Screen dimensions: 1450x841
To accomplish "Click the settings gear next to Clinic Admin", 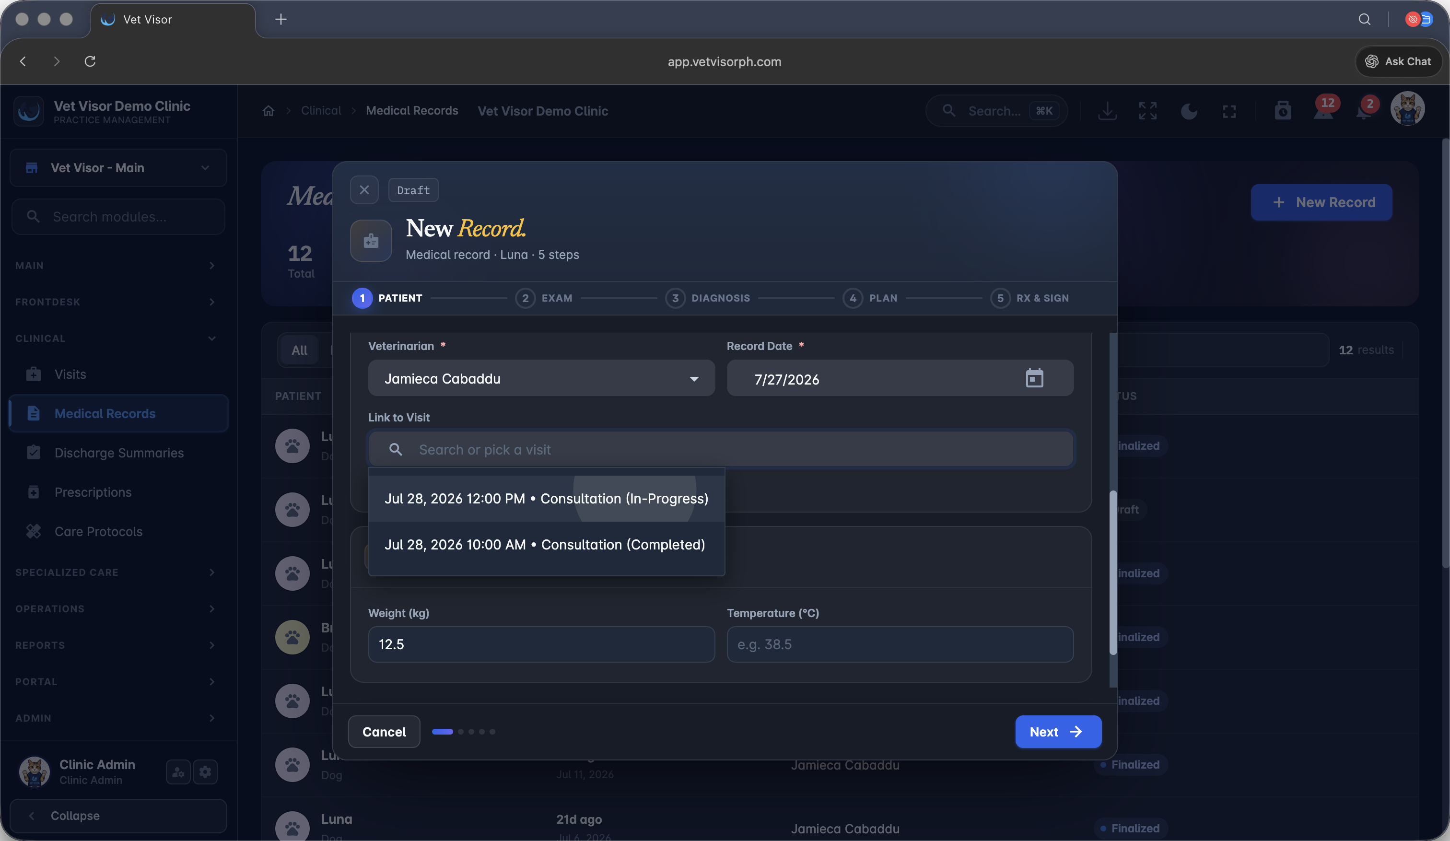I will (x=205, y=771).
